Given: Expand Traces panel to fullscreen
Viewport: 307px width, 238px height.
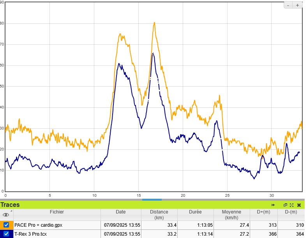Looking at the screenshot, I should [291, 205].
